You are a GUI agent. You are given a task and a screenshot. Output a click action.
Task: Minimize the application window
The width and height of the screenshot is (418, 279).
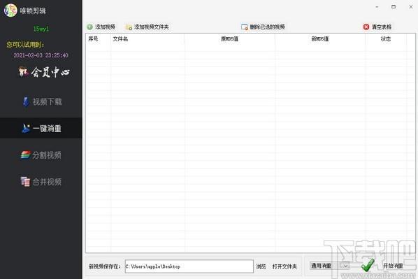pyautogui.click(x=377, y=7)
